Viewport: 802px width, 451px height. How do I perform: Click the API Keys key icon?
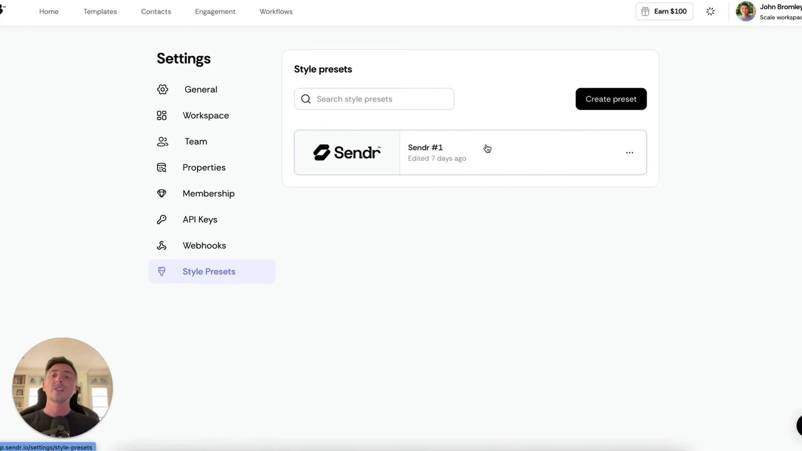pyautogui.click(x=161, y=219)
